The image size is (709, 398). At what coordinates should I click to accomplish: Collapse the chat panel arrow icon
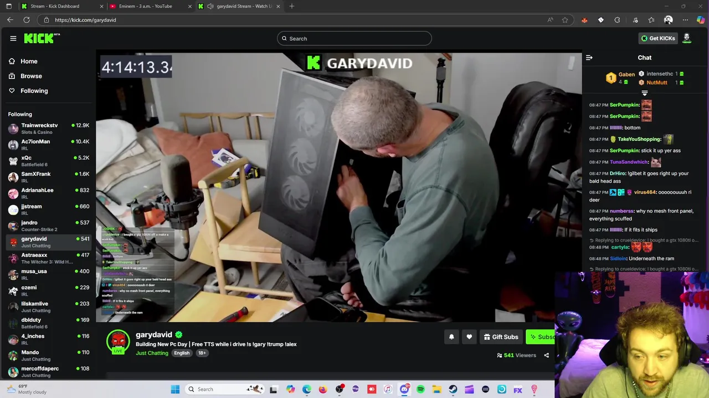tap(589, 57)
